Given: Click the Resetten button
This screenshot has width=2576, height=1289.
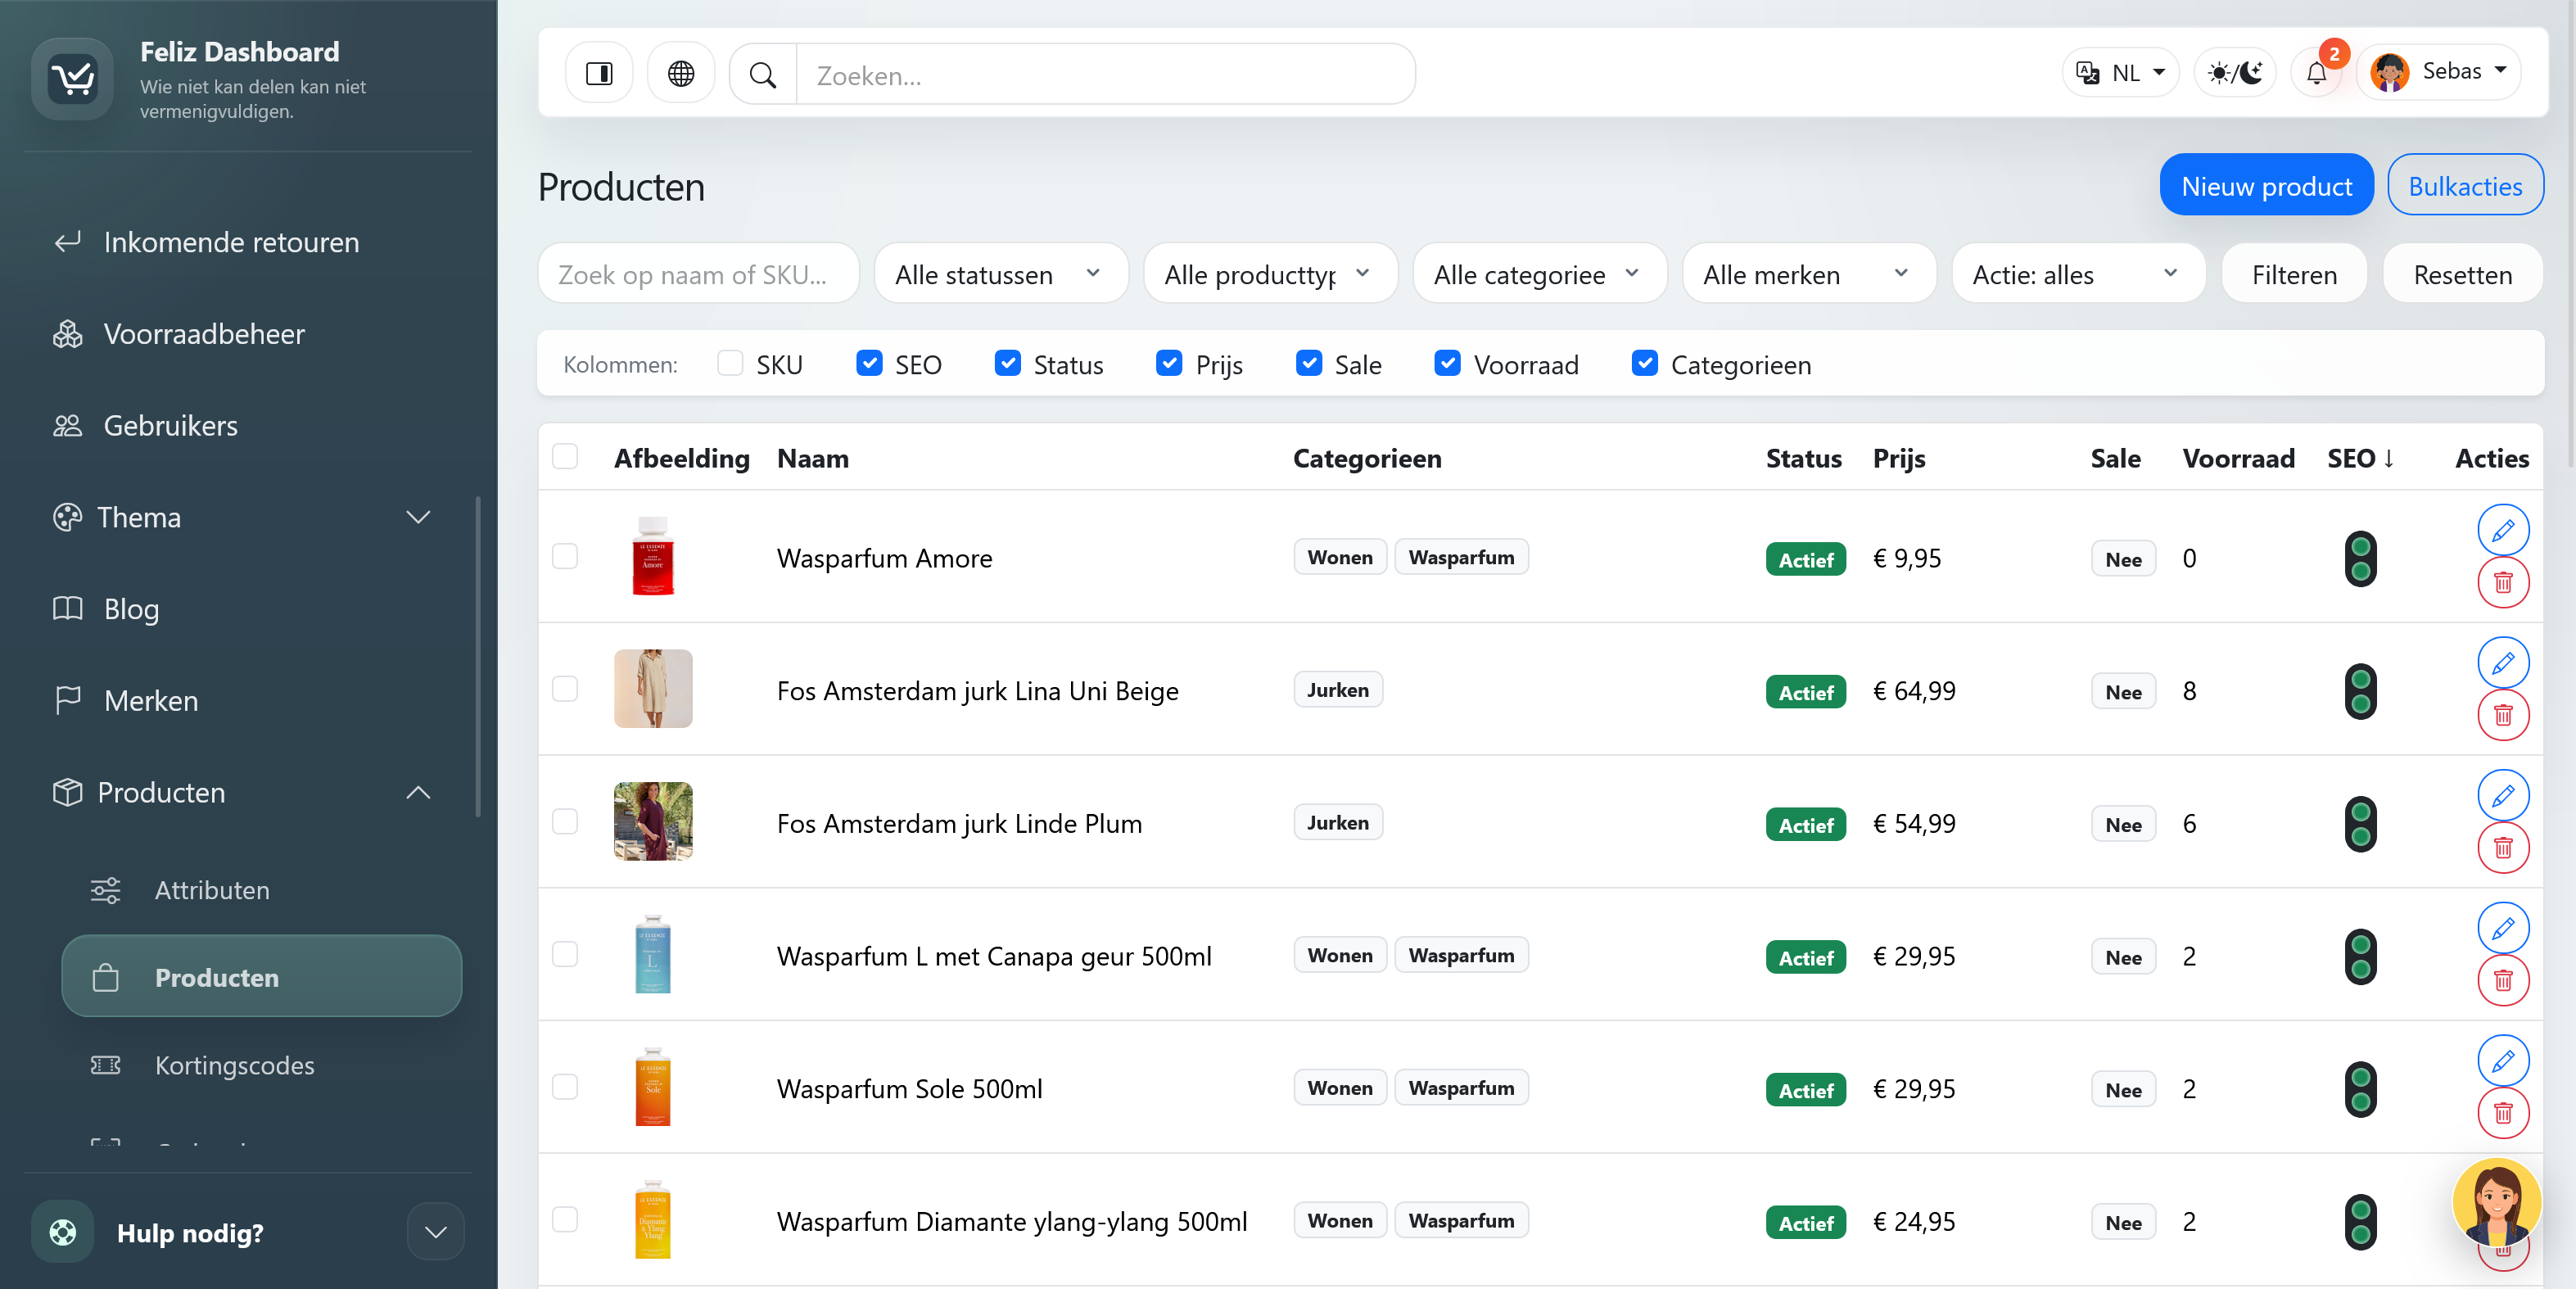Looking at the screenshot, I should pyautogui.click(x=2463, y=274).
